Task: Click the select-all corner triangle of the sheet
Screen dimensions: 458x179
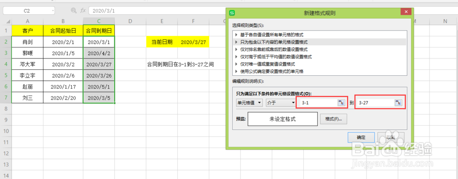Action: (8, 21)
